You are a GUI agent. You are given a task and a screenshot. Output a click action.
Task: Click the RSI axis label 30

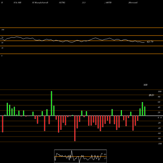click(x=2, y=48)
